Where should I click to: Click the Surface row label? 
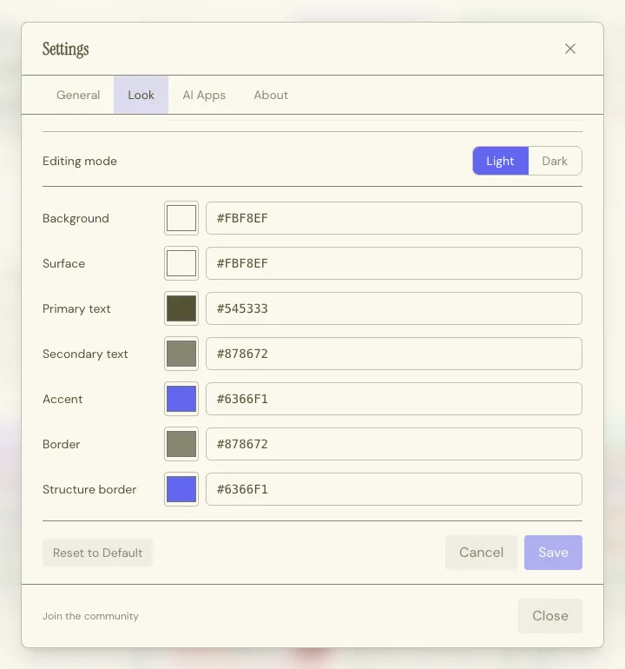(x=64, y=263)
